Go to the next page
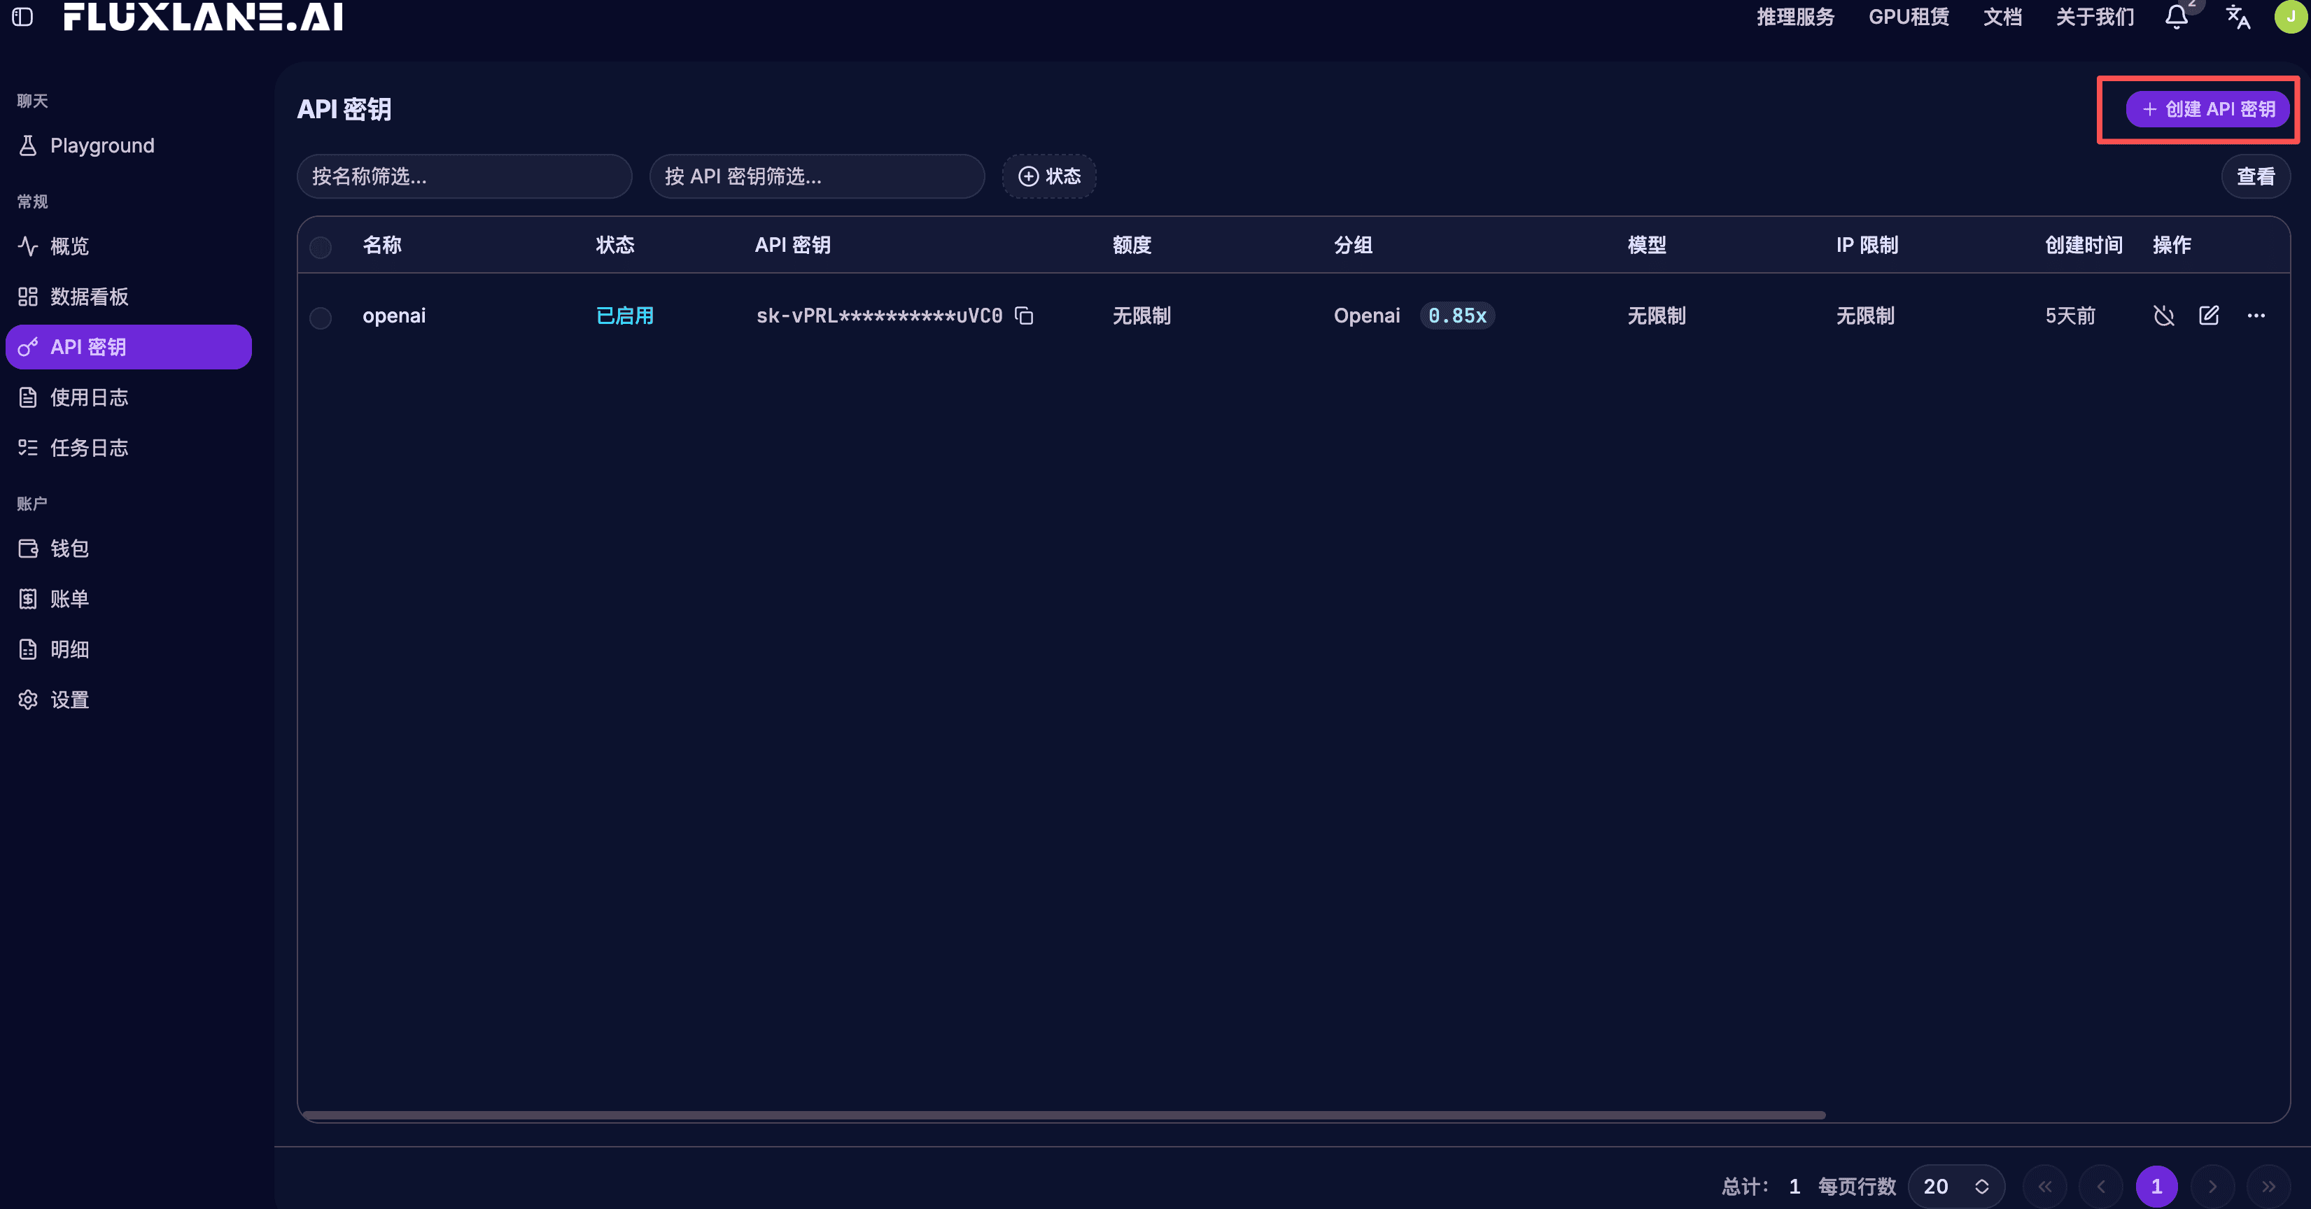This screenshot has width=2311, height=1209. tap(2212, 1187)
